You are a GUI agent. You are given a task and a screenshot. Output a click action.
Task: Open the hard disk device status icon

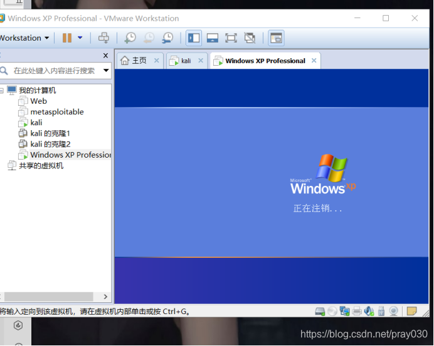(x=320, y=312)
